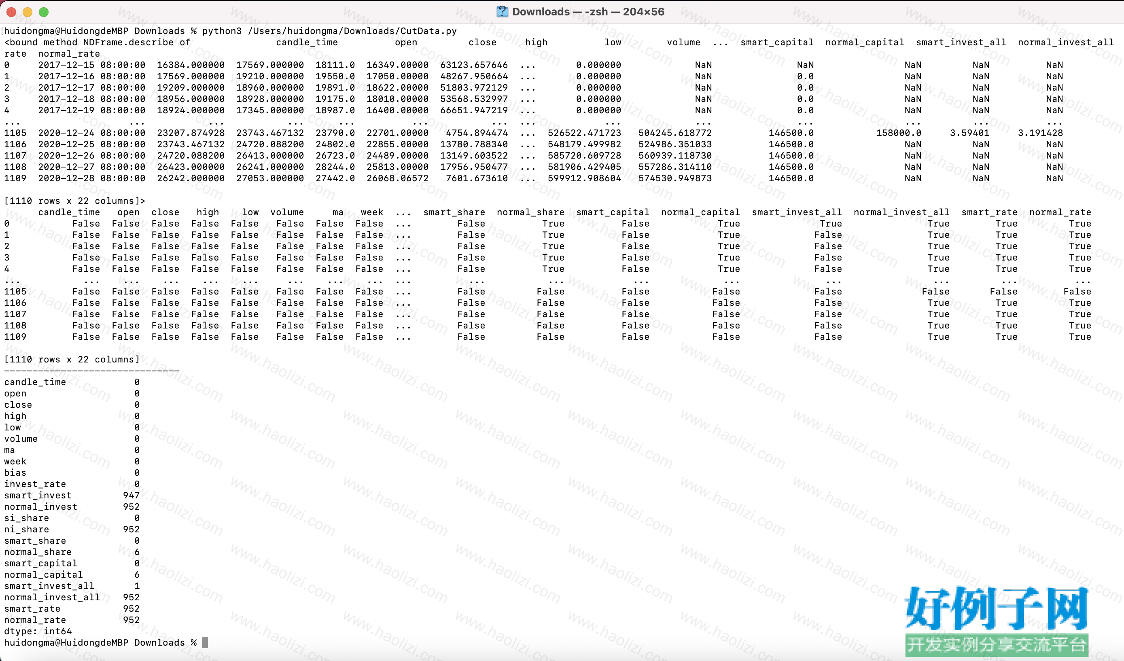Click the value '574530.949873'
The width and height of the screenshot is (1124, 661).
click(675, 178)
